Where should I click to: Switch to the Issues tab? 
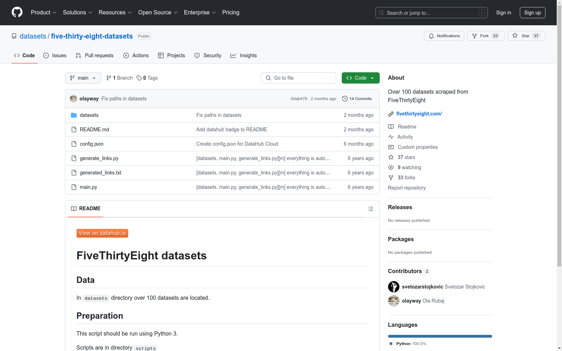[55, 55]
